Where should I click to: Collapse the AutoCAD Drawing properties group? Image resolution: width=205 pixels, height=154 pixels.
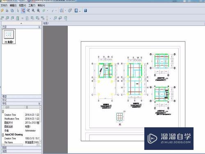(x=3, y=135)
